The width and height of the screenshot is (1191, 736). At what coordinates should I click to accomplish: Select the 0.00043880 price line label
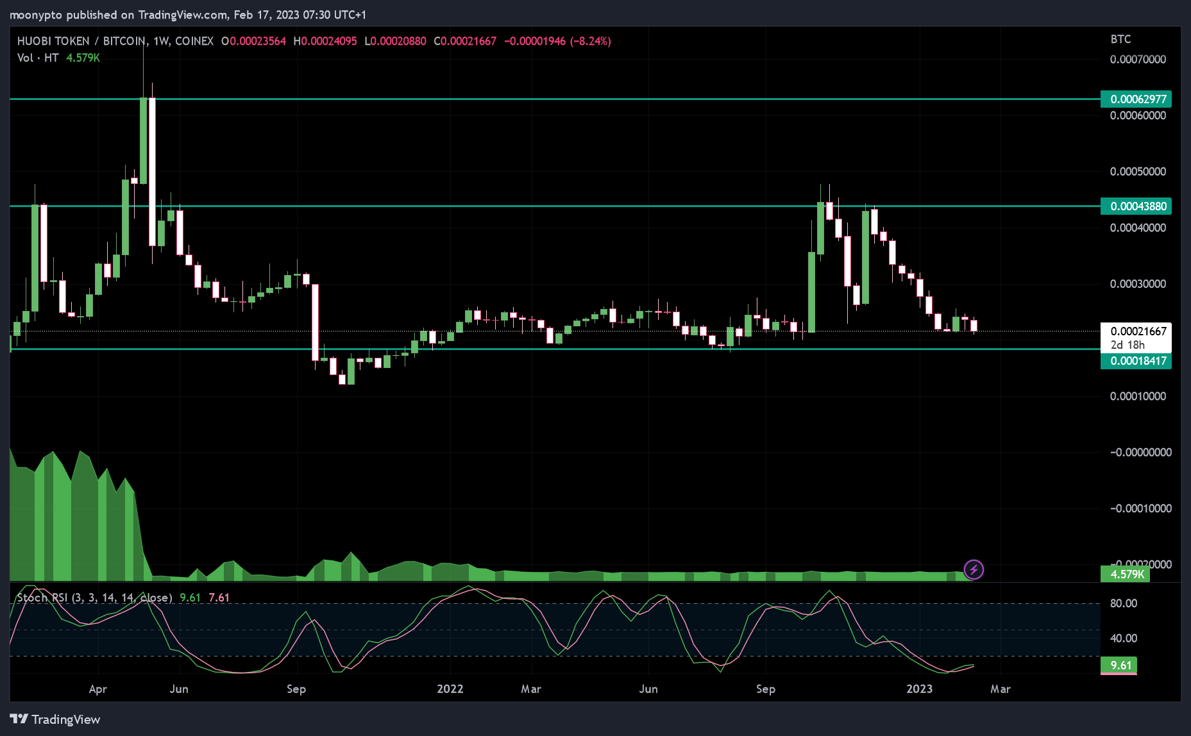(x=1136, y=206)
